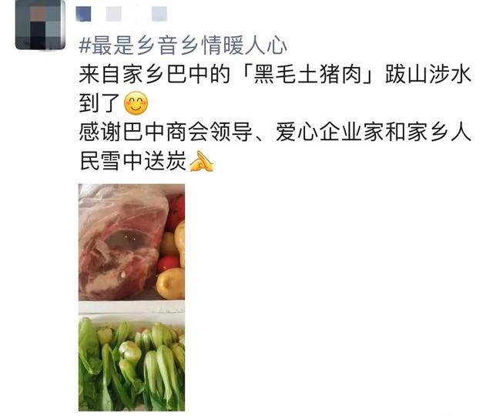Click the folded hands emoji after 雪中送炭
This screenshot has height=416, width=493.
coord(202,162)
